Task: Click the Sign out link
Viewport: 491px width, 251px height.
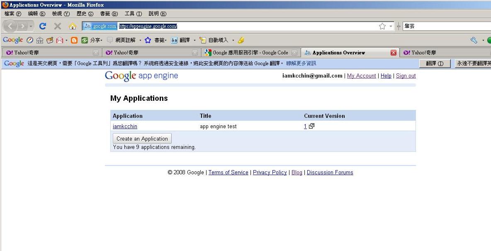Action: click(x=406, y=76)
